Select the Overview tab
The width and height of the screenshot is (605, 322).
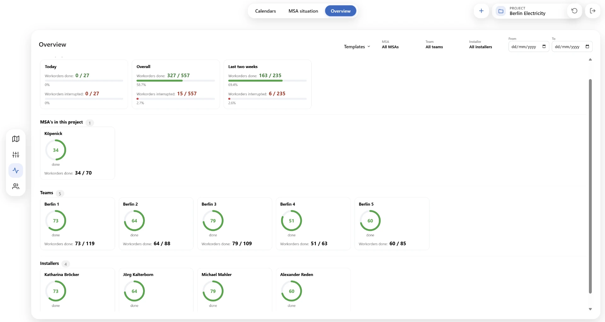tap(341, 11)
